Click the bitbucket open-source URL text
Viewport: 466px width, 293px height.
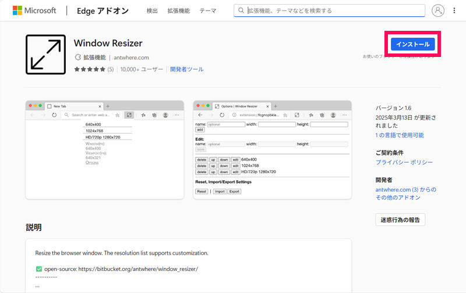[138, 269]
